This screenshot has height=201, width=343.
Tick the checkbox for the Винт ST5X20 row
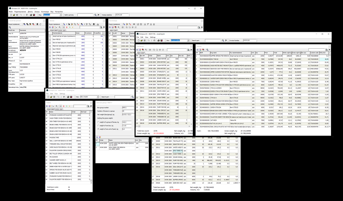click(x=50, y=72)
